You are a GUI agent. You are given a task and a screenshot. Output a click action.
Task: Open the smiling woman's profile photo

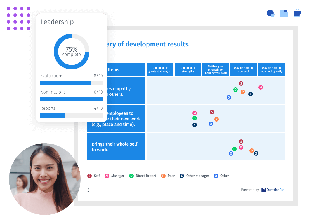45,179
